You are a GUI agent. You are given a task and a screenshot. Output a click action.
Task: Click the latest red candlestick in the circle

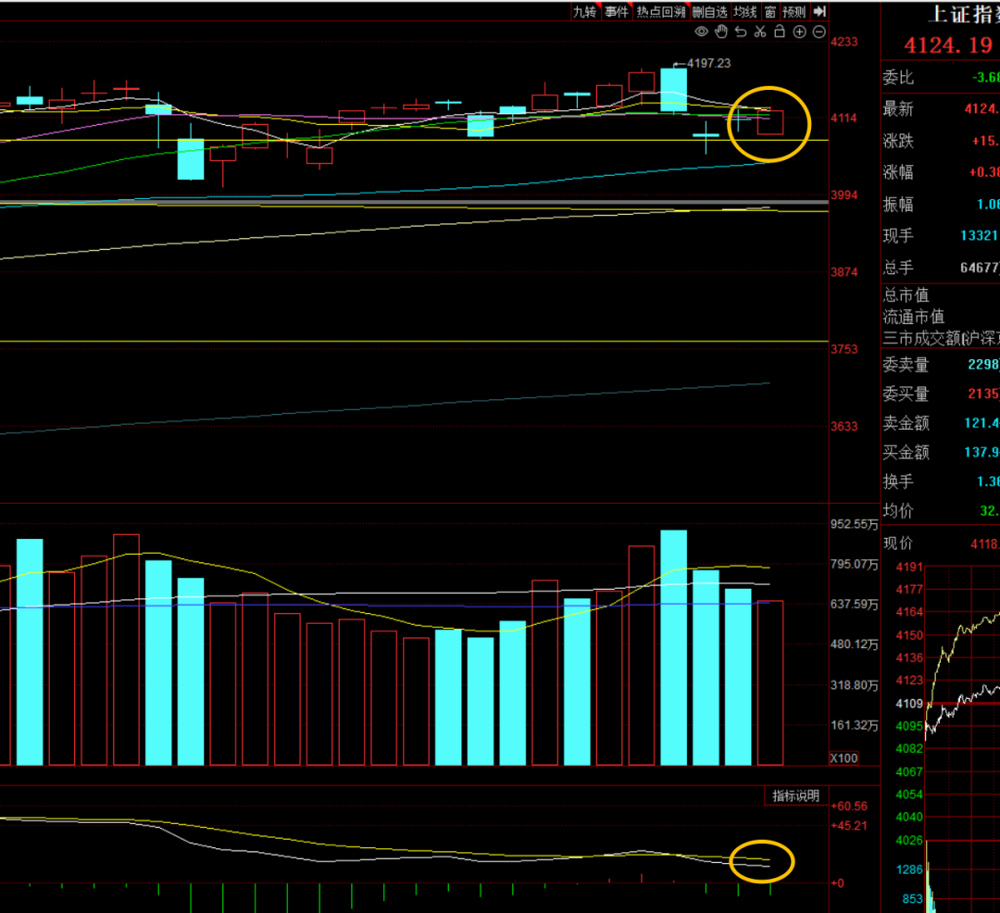point(770,122)
